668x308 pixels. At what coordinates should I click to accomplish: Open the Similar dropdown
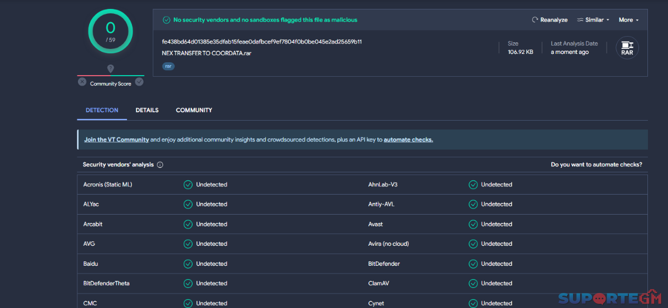(593, 20)
